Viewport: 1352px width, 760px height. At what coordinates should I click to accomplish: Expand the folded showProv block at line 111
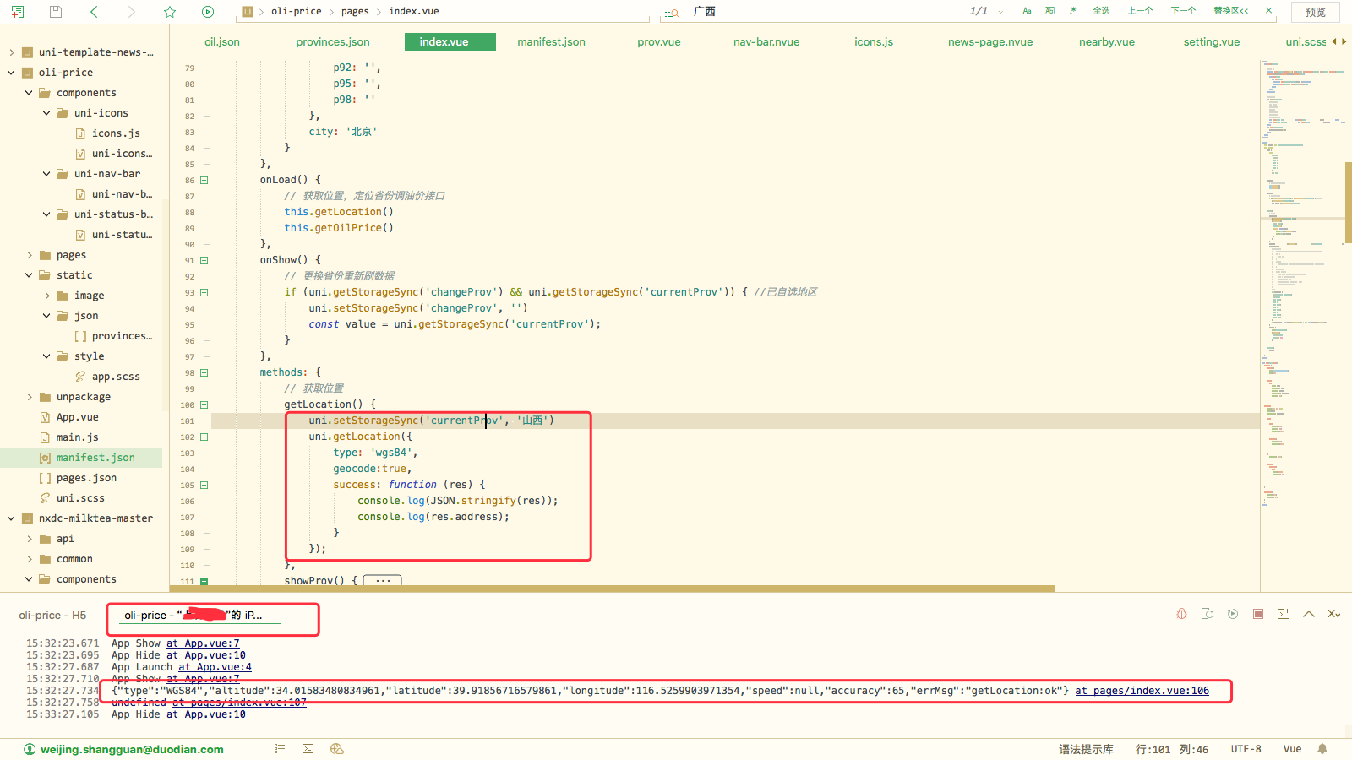point(204,581)
